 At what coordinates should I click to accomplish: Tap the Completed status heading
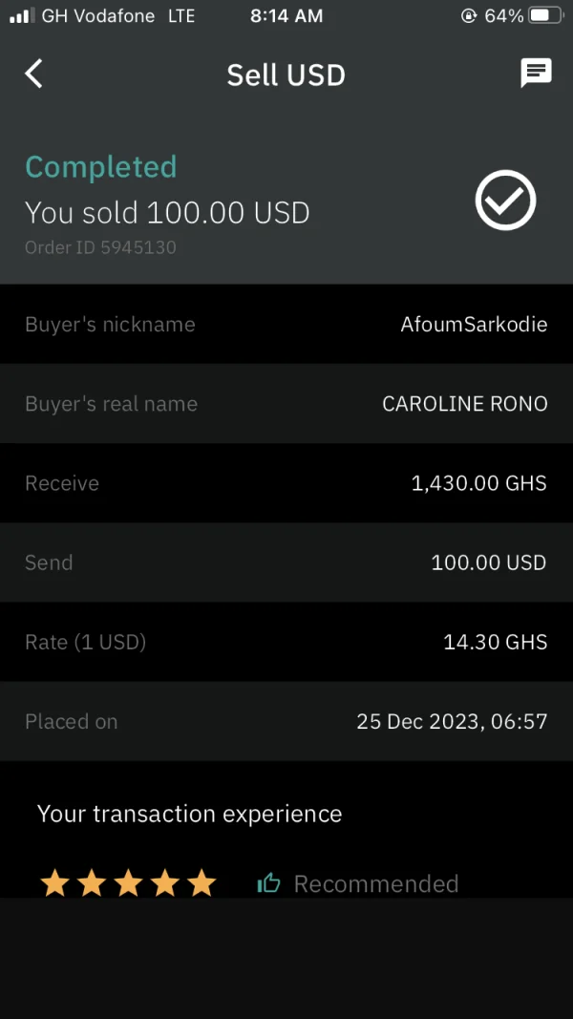click(x=100, y=167)
